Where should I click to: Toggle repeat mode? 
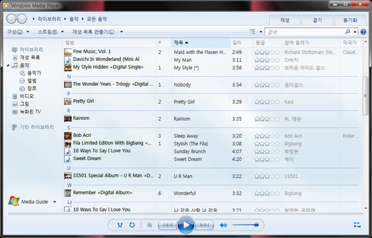click(132, 225)
